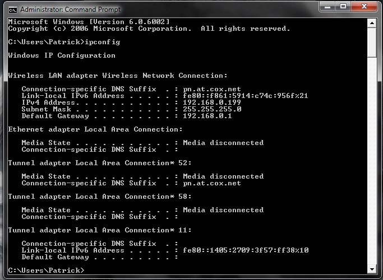The height and width of the screenshot is (280, 383).
Task: Minimize the Command Prompt window
Action: (327, 7)
